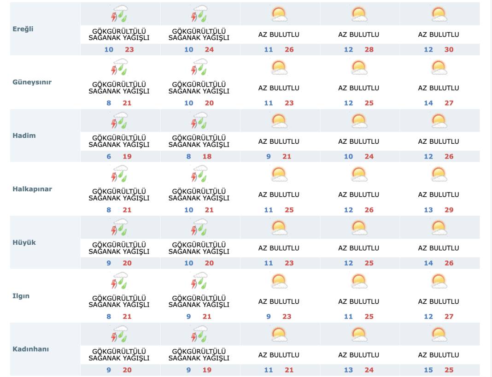Select Güneysınır thunderstorm icon above 10–20 temperatures

[x=199, y=68]
